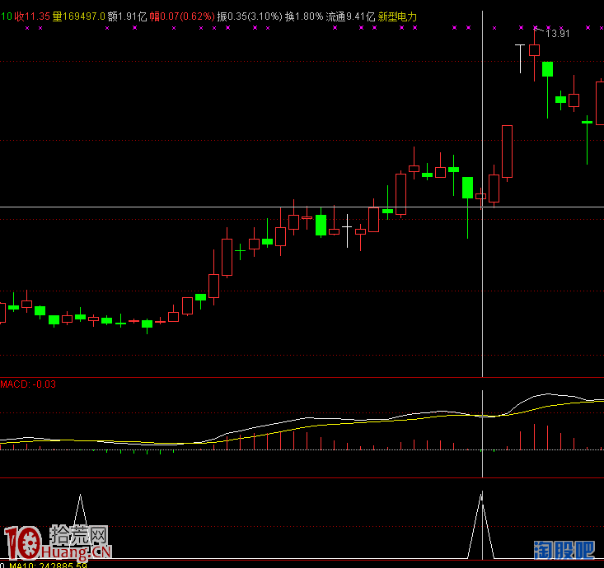Open the 新型电力 sector label
The image size is (604, 568).
(397, 16)
